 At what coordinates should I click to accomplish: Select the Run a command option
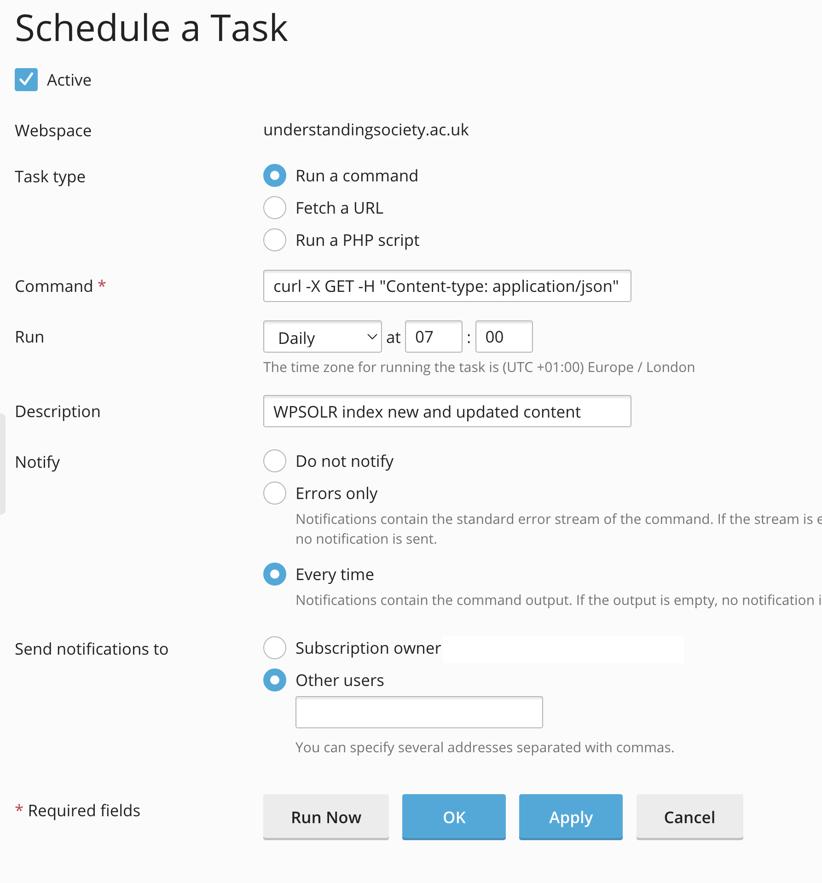[275, 175]
